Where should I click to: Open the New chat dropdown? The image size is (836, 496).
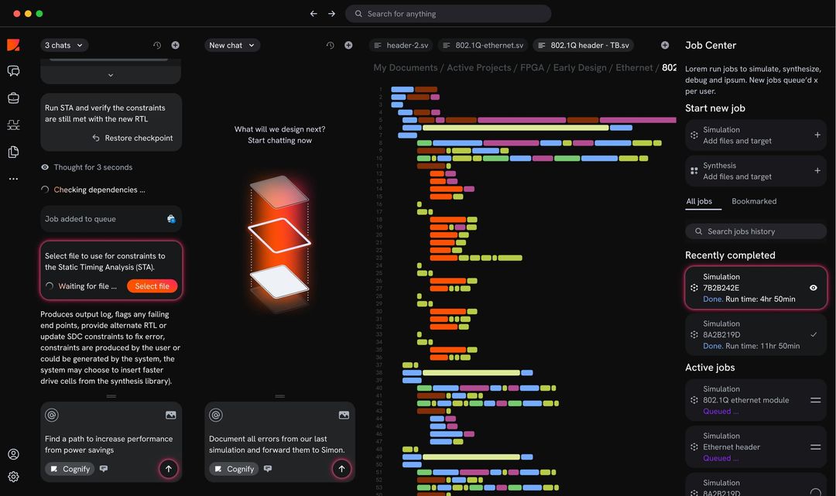tap(232, 46)
